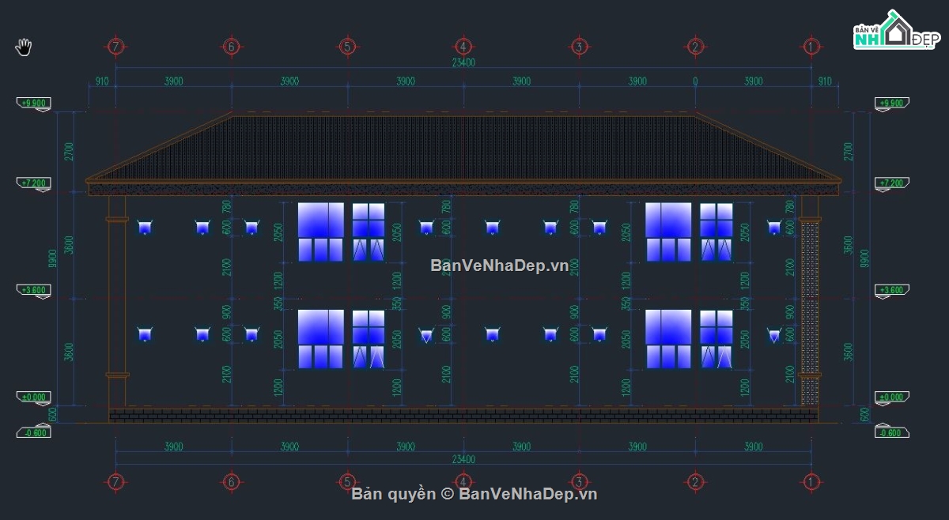Select grid axis bubble 5 at bottom

(x=346, y=481)
